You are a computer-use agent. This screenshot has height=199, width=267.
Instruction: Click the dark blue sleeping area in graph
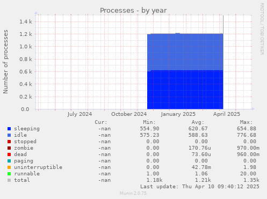[x=185, y=90]
